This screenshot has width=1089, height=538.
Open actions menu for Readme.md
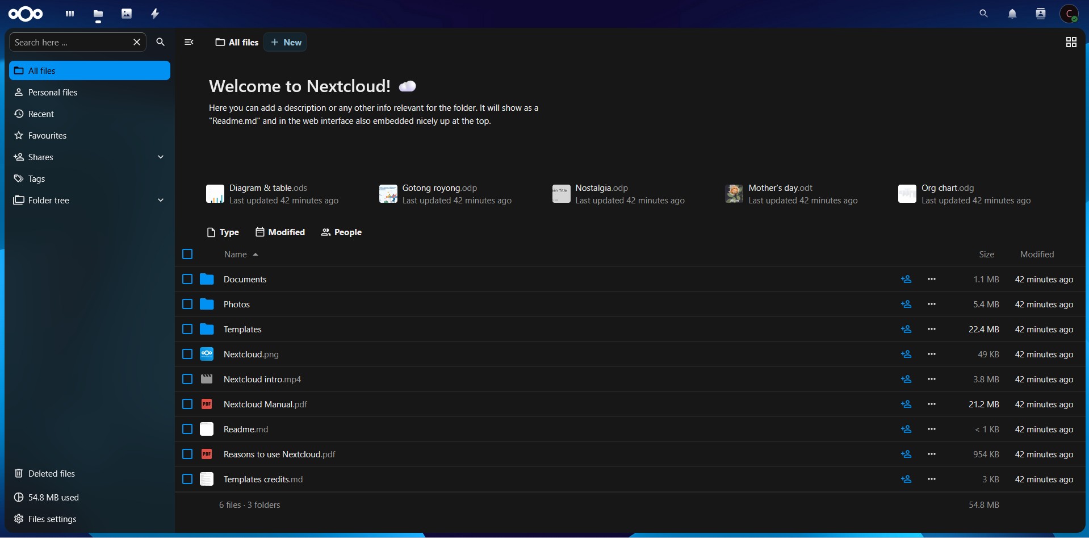(932, 429)
